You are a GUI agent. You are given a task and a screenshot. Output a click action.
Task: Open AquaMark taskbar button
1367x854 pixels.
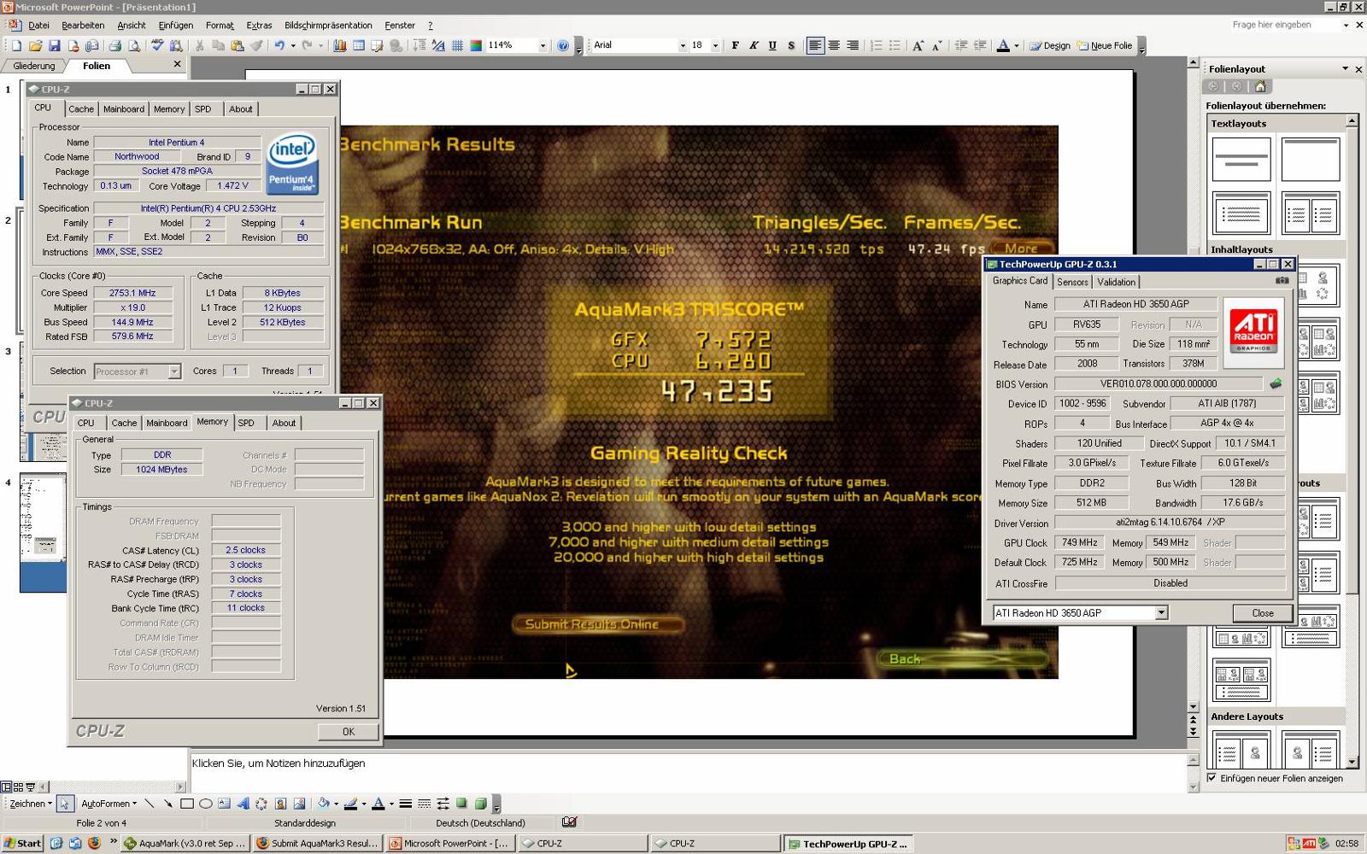(185, 844)
